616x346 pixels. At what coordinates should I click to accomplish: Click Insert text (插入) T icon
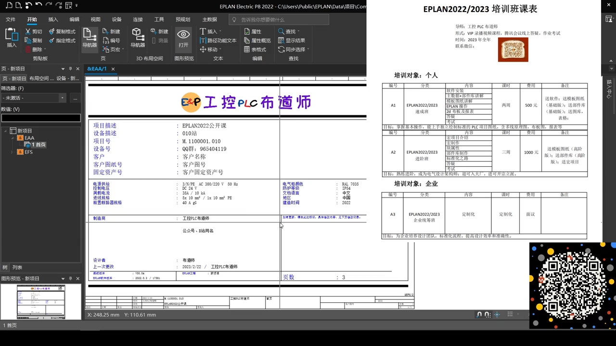click(208, 31)
